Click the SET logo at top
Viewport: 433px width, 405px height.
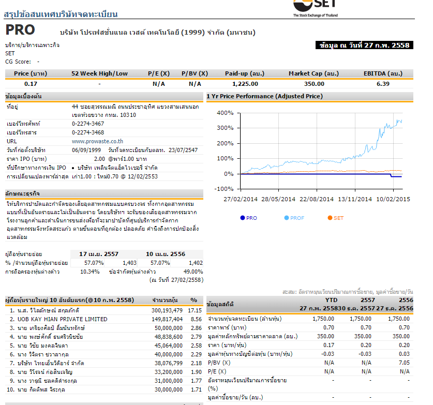pyautogui.click(x=315, y=9)
